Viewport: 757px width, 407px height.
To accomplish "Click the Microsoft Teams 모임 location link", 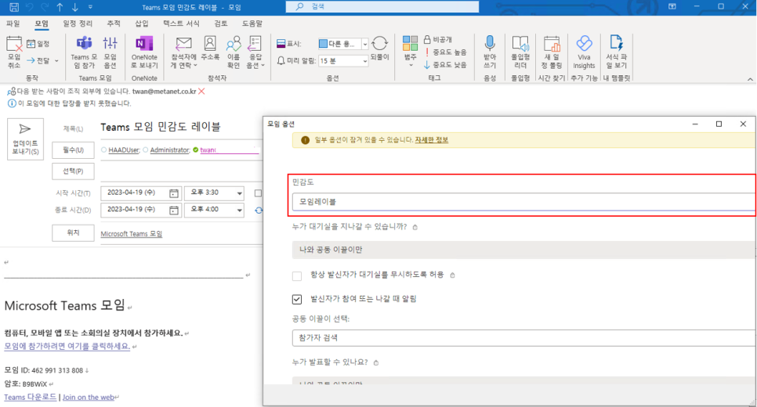I will pyautogui.click(x=132, y=234).
